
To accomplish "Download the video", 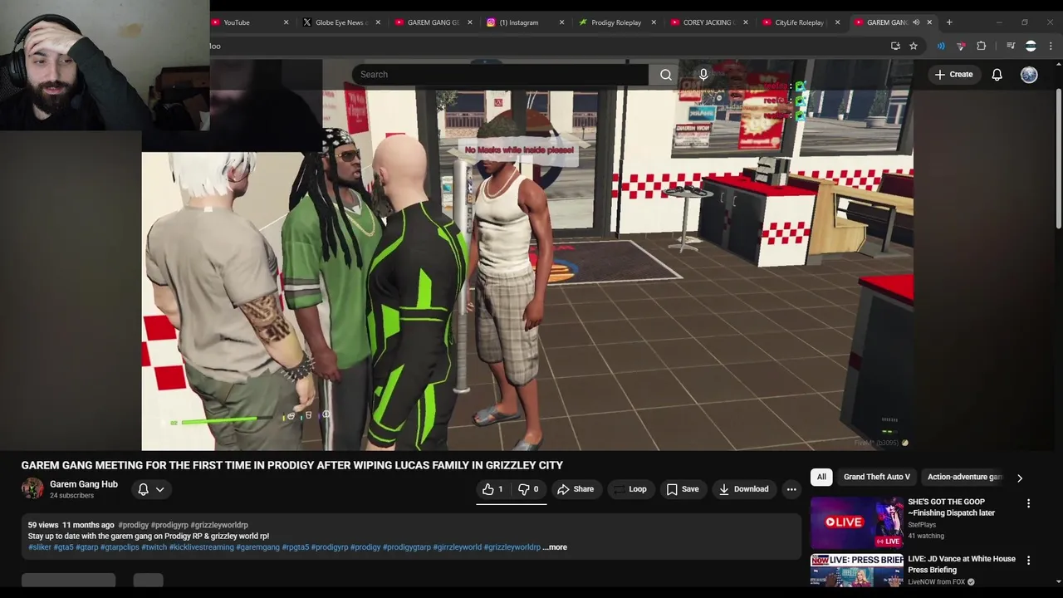I will tap(743, 489).
